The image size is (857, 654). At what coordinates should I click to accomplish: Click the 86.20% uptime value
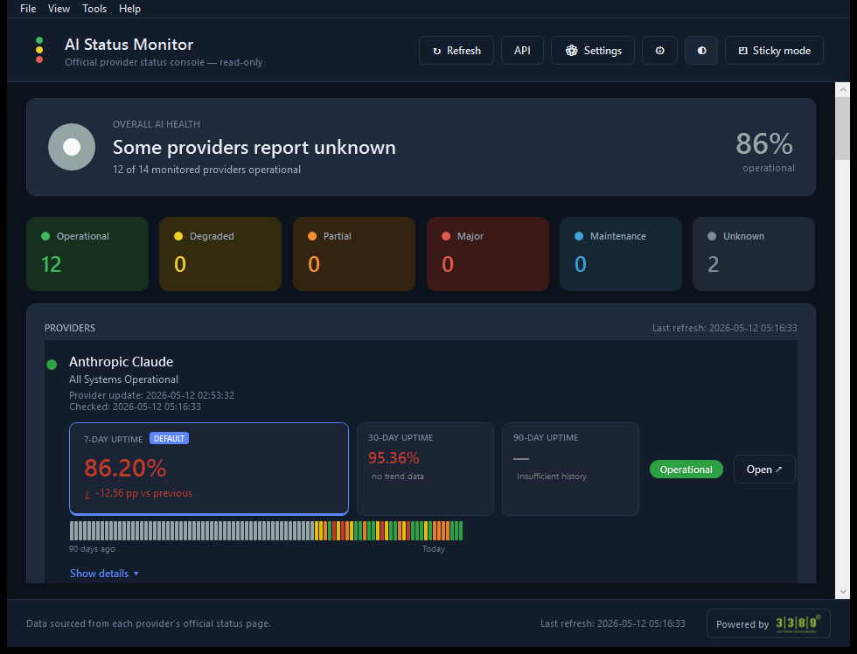(x=125, y=468)
